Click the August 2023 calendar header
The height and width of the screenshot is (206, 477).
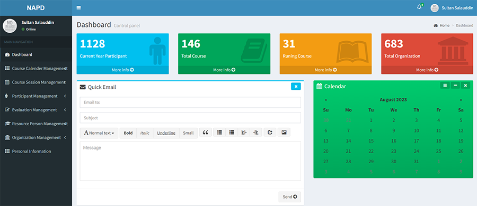pos(393,99)
